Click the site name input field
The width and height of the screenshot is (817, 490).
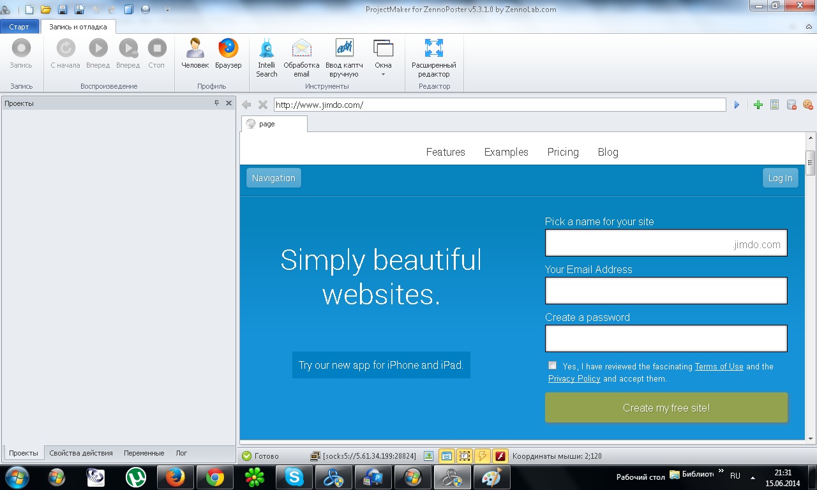(666, 243)
